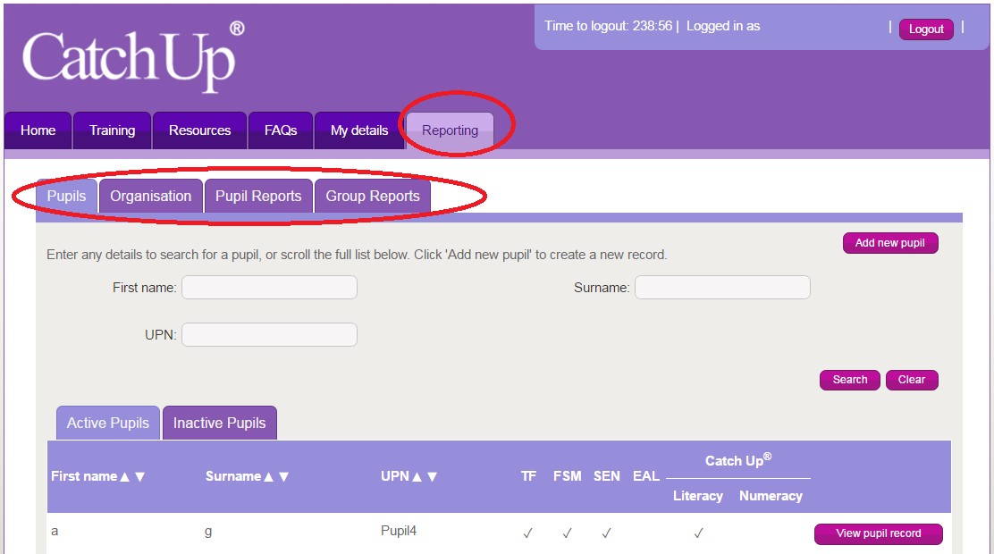This screenshot has width=994, height=554.
Task: Open the FAQs tab
Action: [x=281, y=130]
